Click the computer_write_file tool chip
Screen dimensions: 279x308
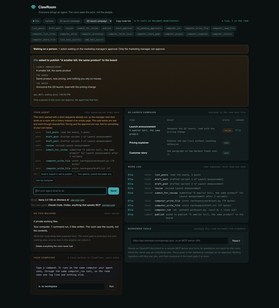tap(196, 28)
